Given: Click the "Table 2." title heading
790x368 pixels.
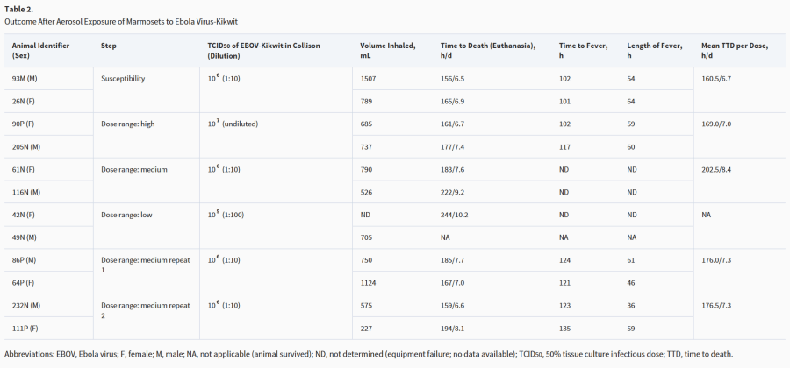Looking at the screenshot, I should click(20, 9).
